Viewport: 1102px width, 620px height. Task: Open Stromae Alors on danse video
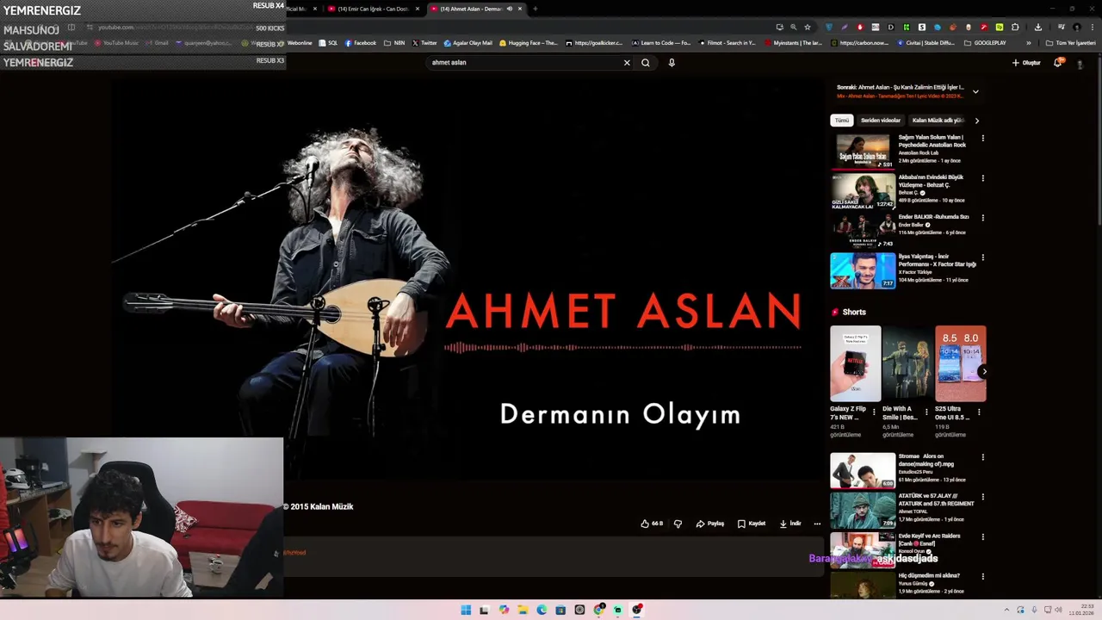click(863, 470)
